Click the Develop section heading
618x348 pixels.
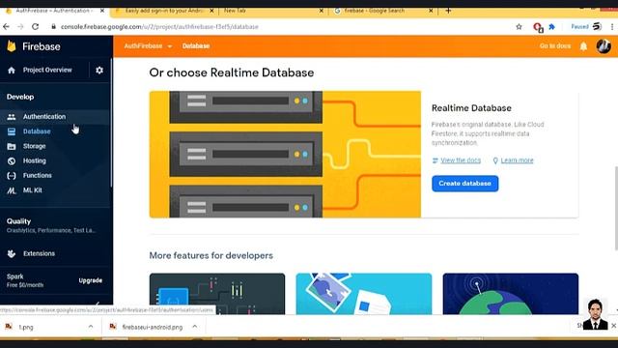(20, 97)
